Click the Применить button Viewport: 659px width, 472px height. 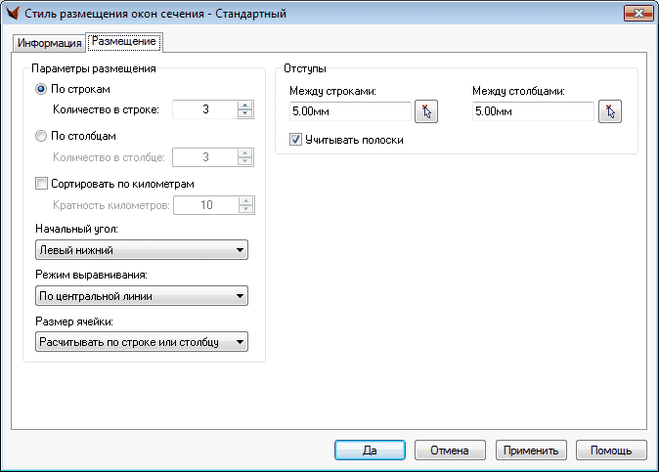(531, 451)
